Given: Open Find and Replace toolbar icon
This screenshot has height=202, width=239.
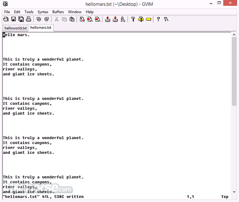Looking at the screenshot, I should click(x=82, y=19).
